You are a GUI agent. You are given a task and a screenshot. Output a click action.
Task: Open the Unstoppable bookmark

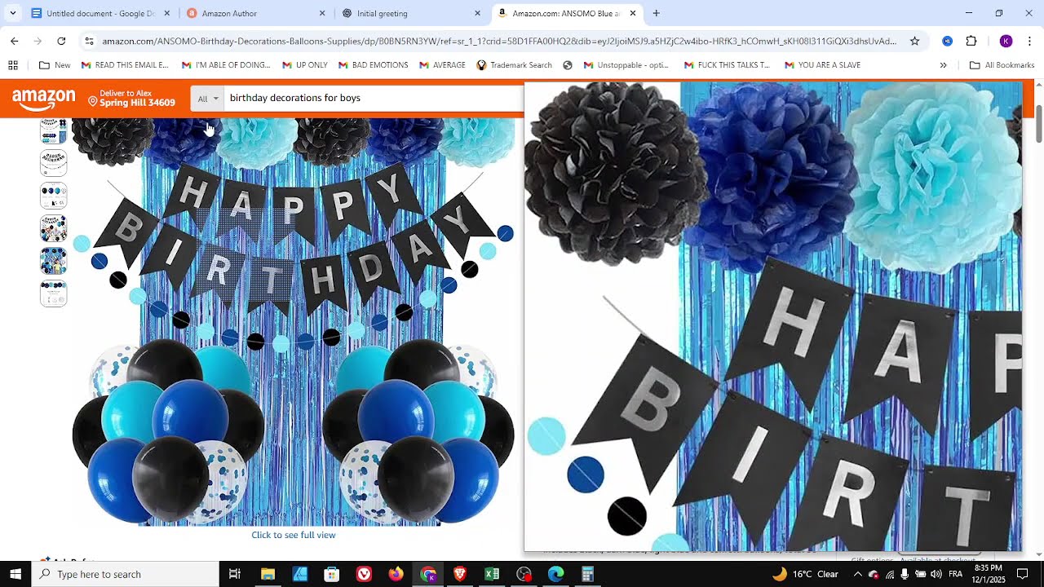(626, 65)
